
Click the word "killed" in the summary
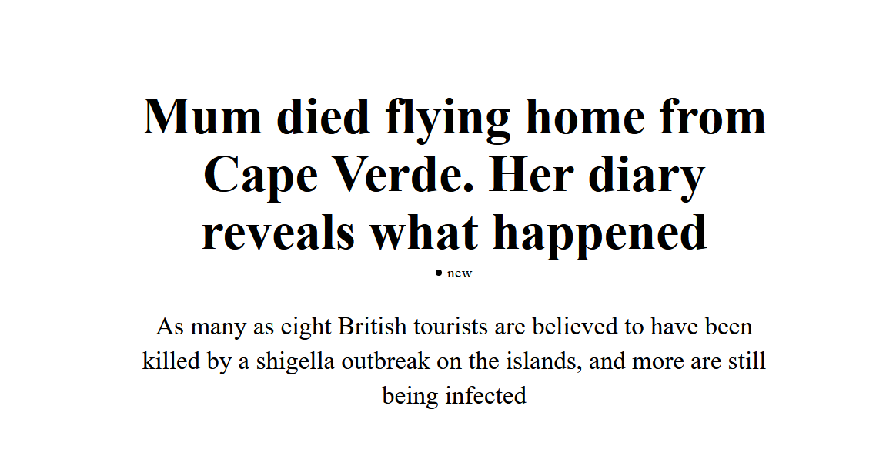click(x=161, y=361)
